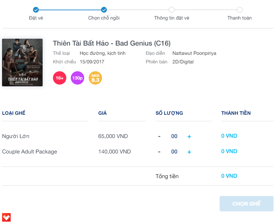This screenshot has width=278, height=223.
Task: Click the red heart logo icon
Action: coord(6,217)
